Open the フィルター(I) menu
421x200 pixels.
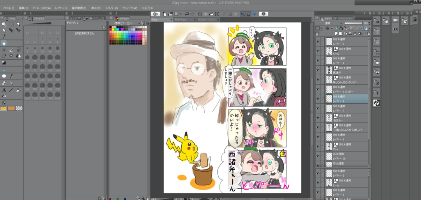pyautogui.click(x=112, y=8)
